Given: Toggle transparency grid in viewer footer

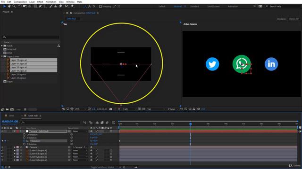Looking at the screenshot, I should point(143,109).
